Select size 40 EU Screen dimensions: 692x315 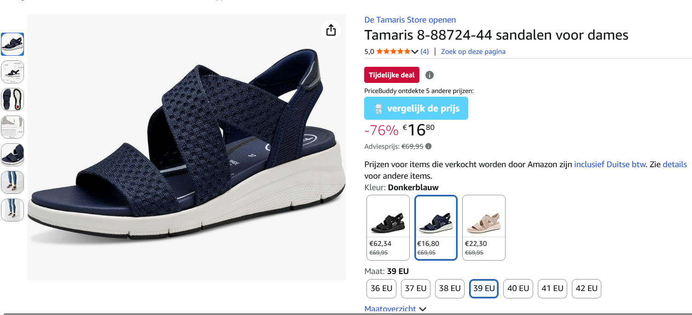[x=518, y=288]
